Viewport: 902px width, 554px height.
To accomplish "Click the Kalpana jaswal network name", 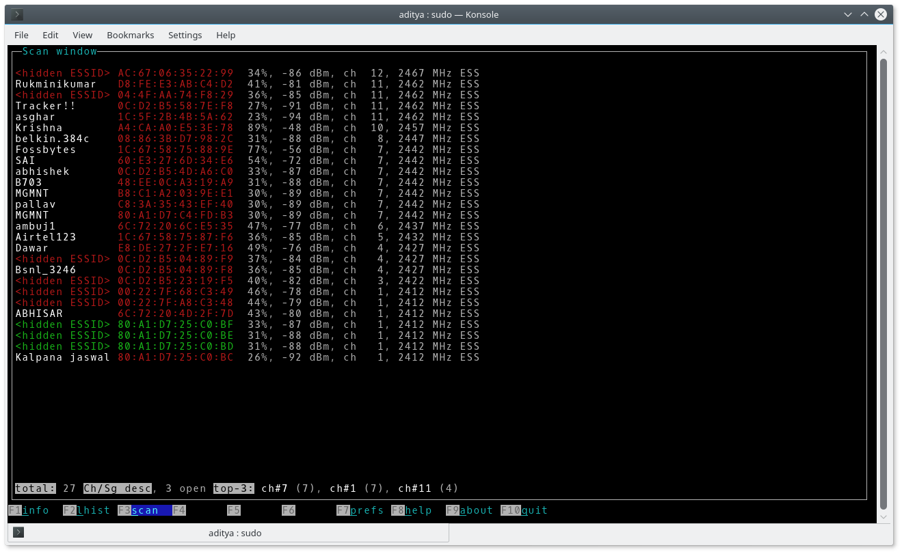I will [63, 357].
